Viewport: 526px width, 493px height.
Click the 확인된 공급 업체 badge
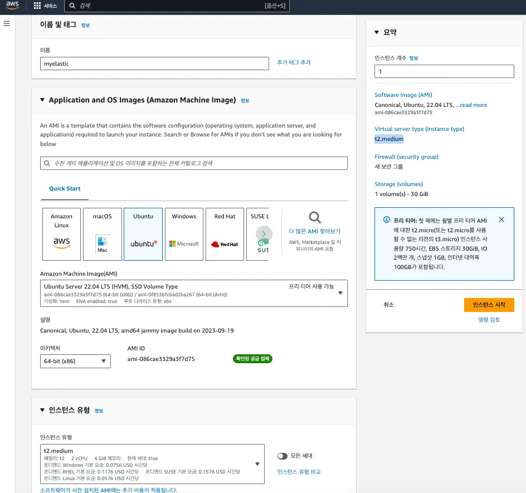[x=252, y=359]
